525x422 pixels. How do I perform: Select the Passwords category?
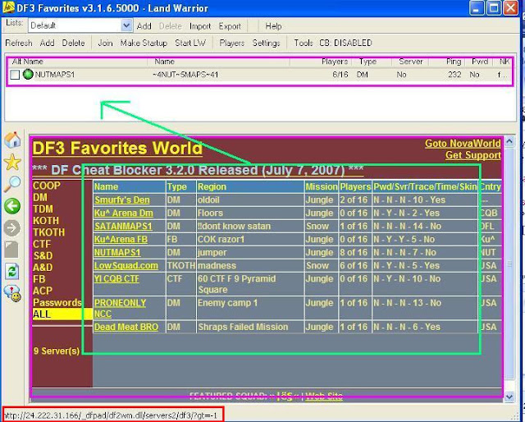[x=57, y=303]
